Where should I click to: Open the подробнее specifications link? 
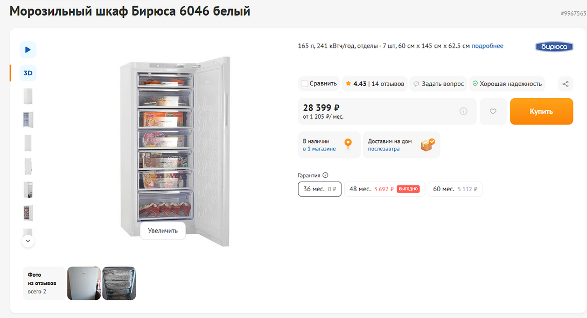pos(487,46)
